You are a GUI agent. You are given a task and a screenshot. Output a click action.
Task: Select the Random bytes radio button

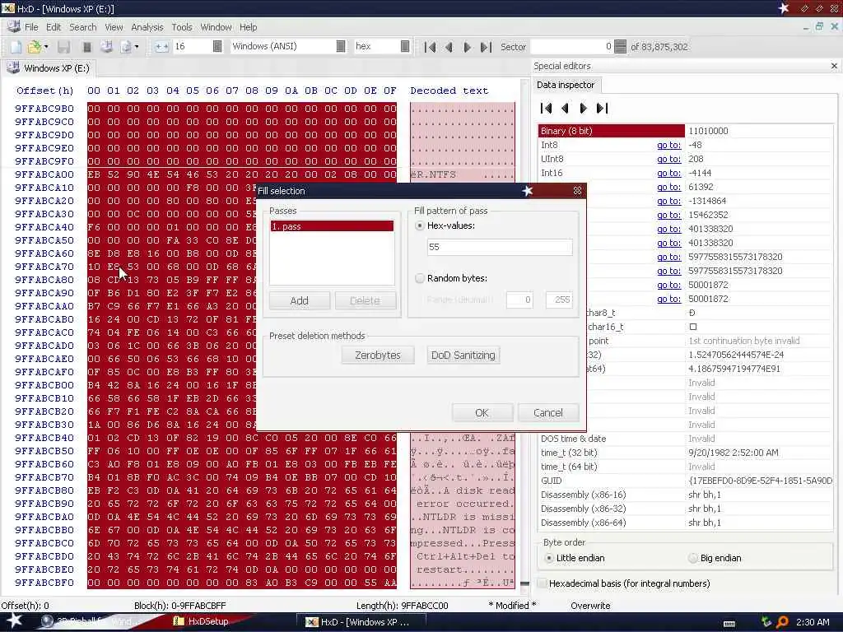[x=420, y=278]
